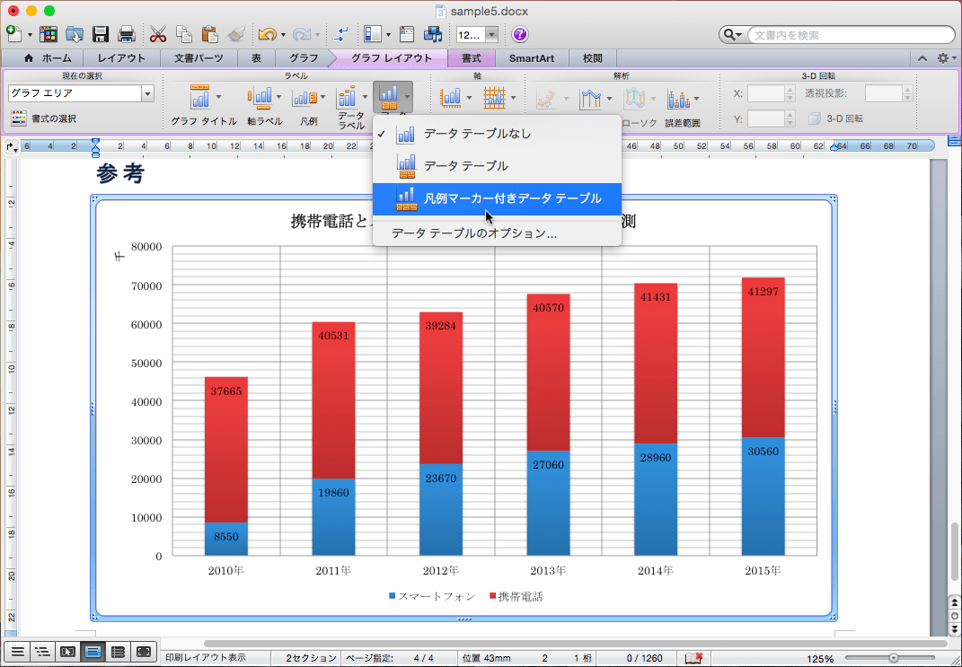The height and width of the screenshot is (667, 962).
Task: Switch to the 文書パーツ tab
Action: click(x=199, y=58)
